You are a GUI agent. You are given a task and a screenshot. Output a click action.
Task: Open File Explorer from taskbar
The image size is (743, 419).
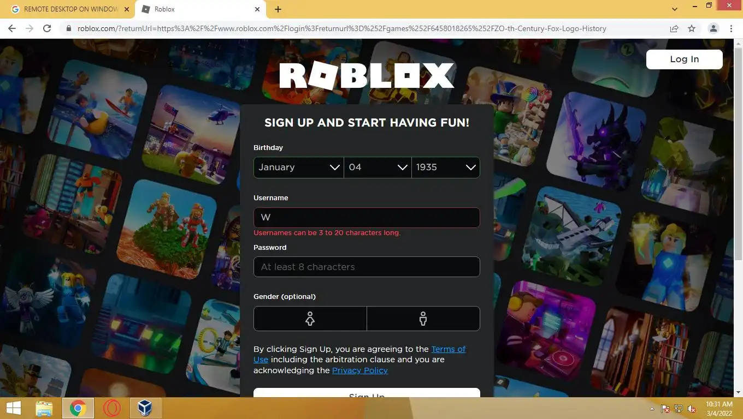coord(44,408)
